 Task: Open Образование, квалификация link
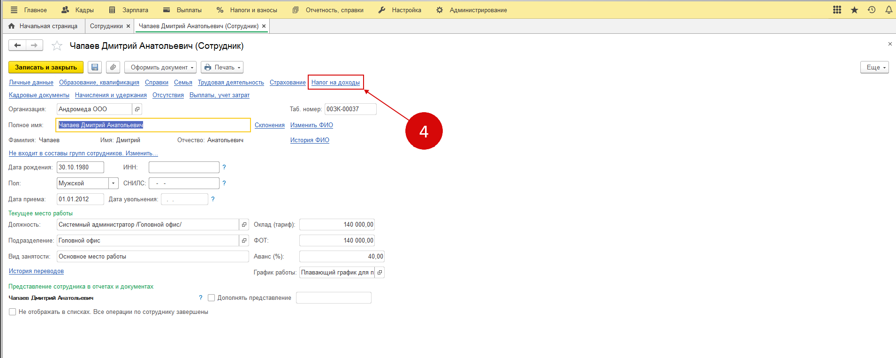coord(99,83)
